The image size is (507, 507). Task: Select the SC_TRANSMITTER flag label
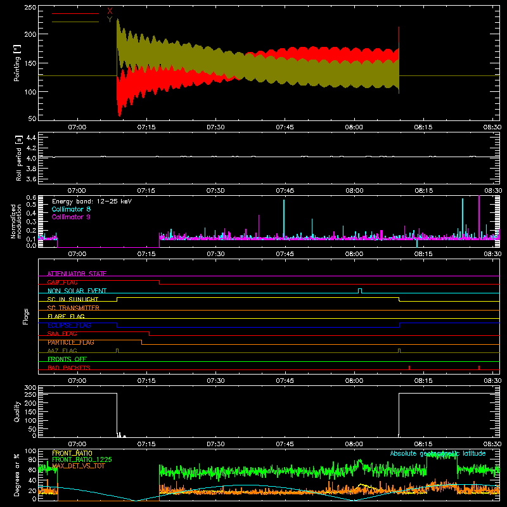[73, 308]
